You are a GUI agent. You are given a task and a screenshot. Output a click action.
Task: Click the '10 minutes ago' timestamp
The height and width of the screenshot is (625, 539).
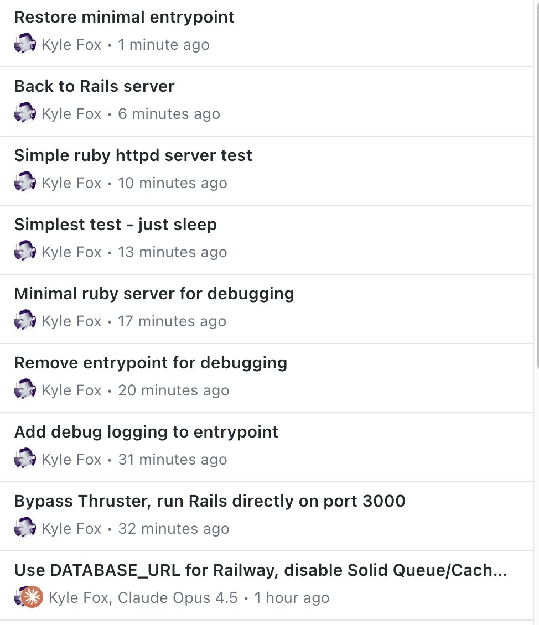click(173, 183)
